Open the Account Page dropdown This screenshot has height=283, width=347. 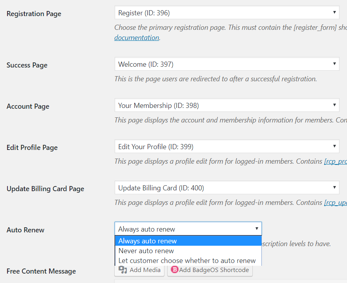[x=227, y=105]
